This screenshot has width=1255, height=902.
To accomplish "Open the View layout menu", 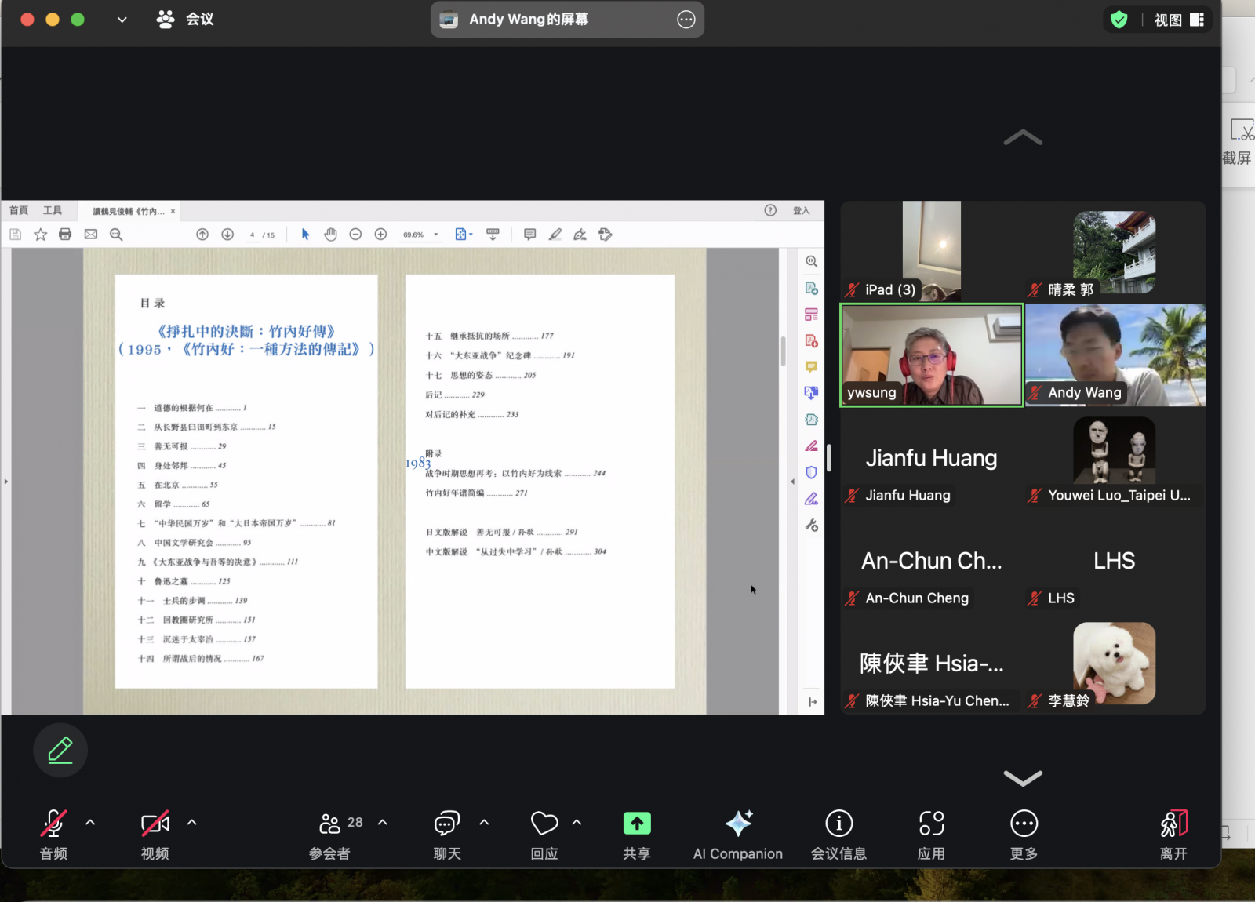I will 1178,20.
